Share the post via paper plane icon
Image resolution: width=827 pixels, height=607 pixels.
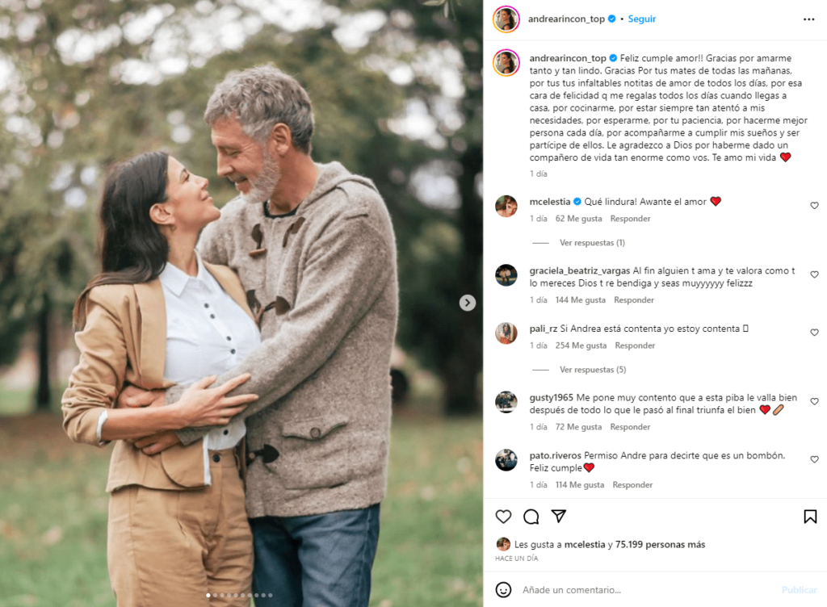[559, 517]
